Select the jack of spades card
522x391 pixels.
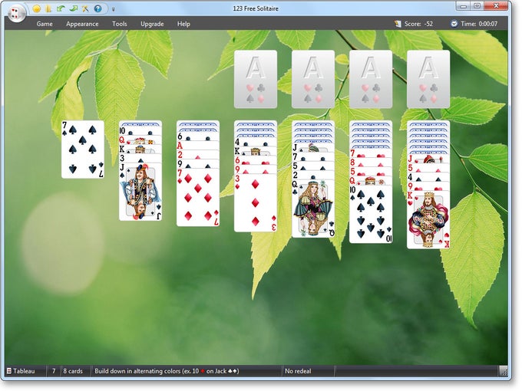140,192
